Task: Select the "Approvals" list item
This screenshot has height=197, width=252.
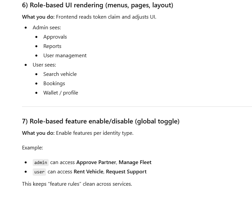Action: tap(55, 37)
